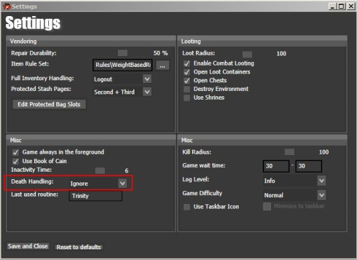Check the Minimize to taskbar box
Image resolution: width=357 pixels, height=260 pixels.
point(267,207)
